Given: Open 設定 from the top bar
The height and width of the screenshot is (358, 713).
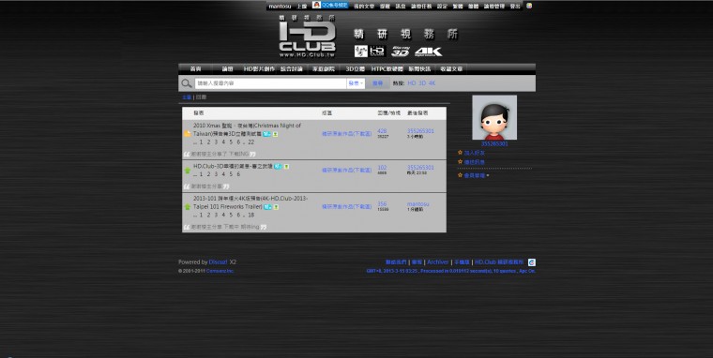Looking at the screenshot, I should pos(442,7).
